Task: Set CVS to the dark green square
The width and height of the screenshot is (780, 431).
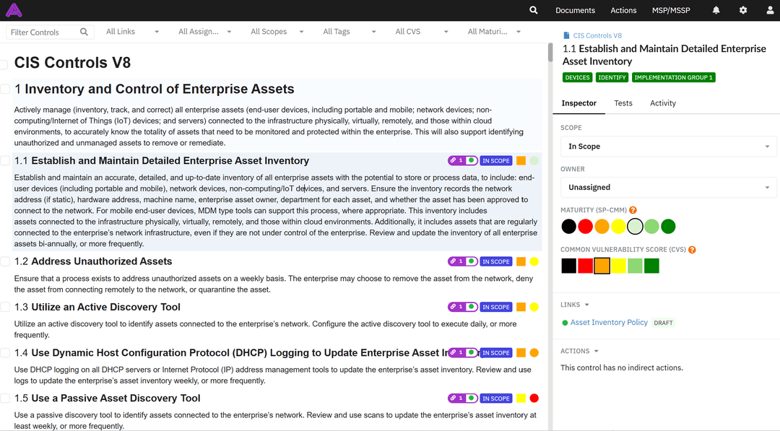Action: pos(651,266)
